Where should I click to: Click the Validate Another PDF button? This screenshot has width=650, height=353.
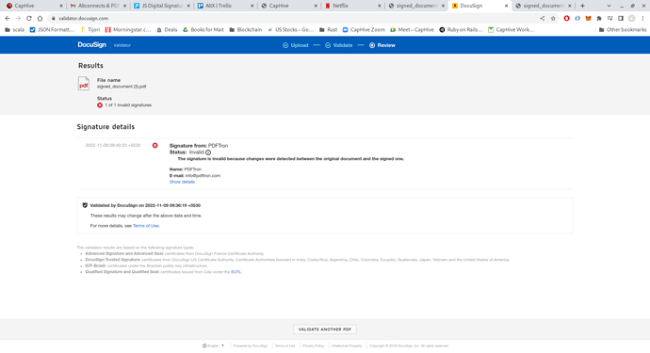(325, 329)
